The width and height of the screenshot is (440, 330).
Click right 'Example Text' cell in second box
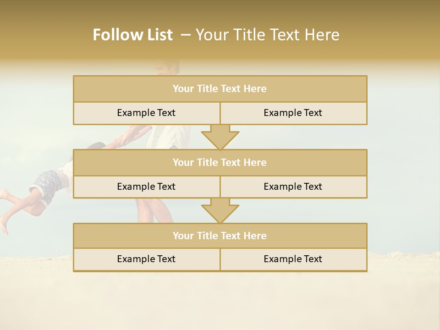point(293,187)
